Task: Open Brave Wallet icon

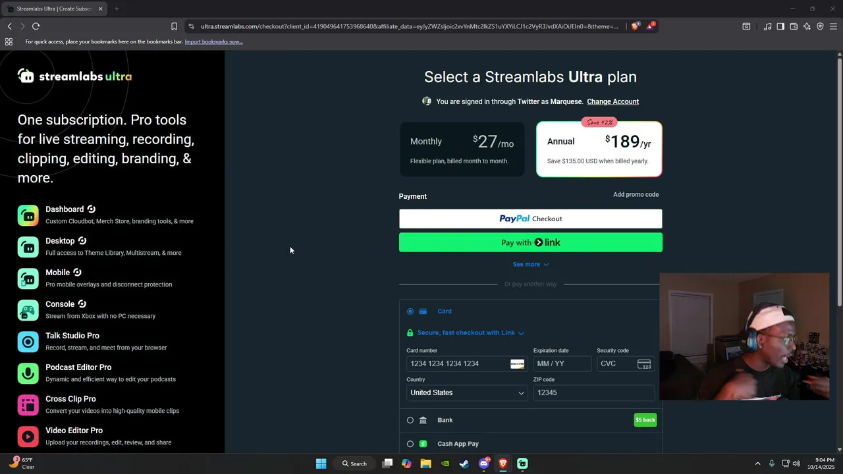Action: 794,26
